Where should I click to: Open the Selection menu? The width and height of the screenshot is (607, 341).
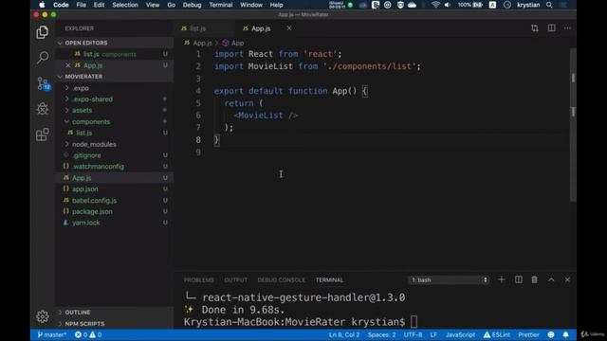pyautogui.click(x=125, y=5)
